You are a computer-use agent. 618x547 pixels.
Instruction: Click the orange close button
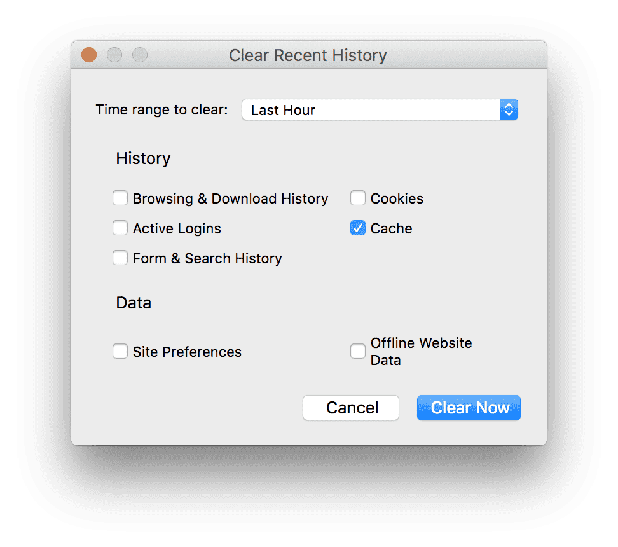[x=88, y=55]
